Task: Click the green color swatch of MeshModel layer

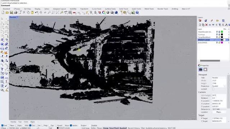Action: (x=222, y=32)
